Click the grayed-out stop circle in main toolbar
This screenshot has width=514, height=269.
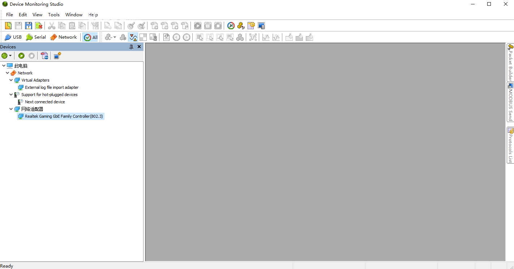(218, 26)
